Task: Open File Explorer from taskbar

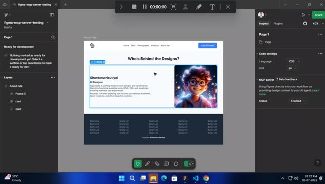Action: (153, 178)
